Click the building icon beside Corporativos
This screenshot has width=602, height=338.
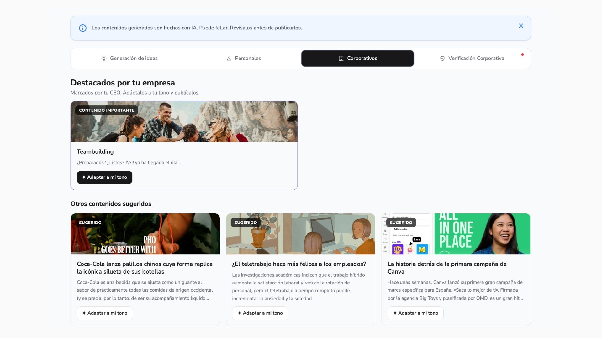point(341,59)
